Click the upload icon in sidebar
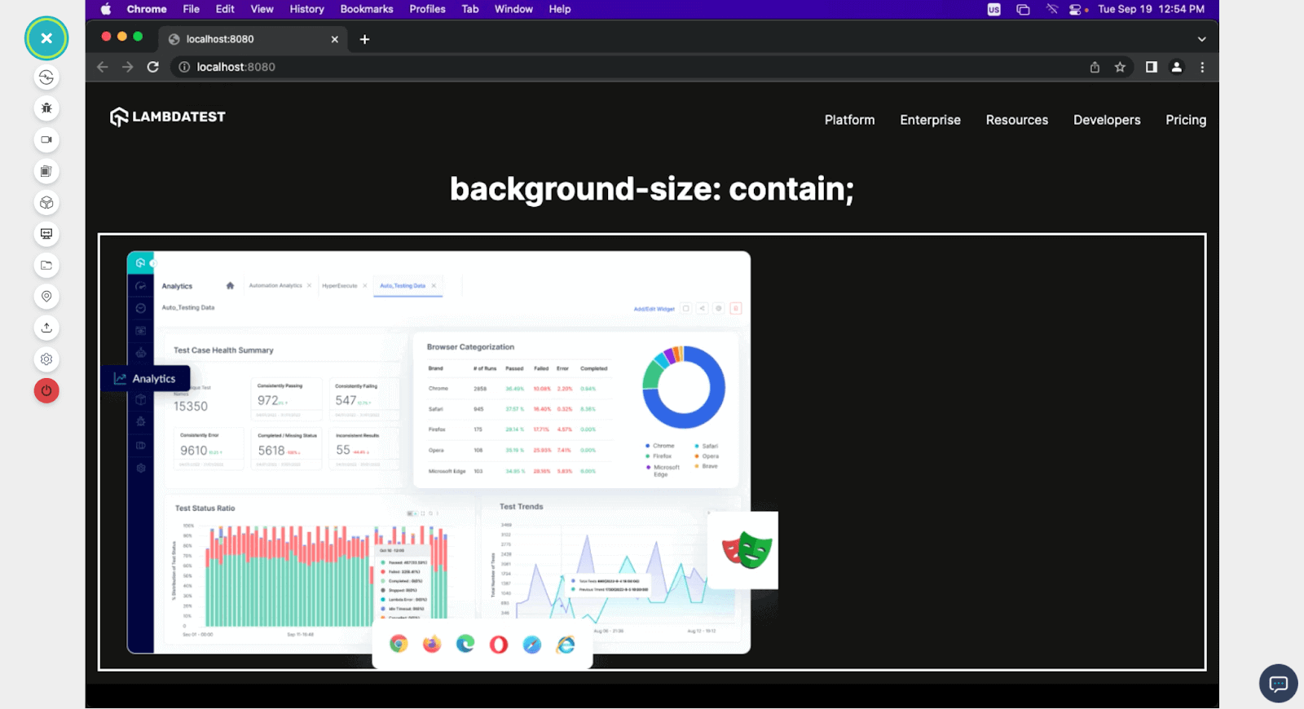Viewport: 1304px width, 709px height. (46, 328)
